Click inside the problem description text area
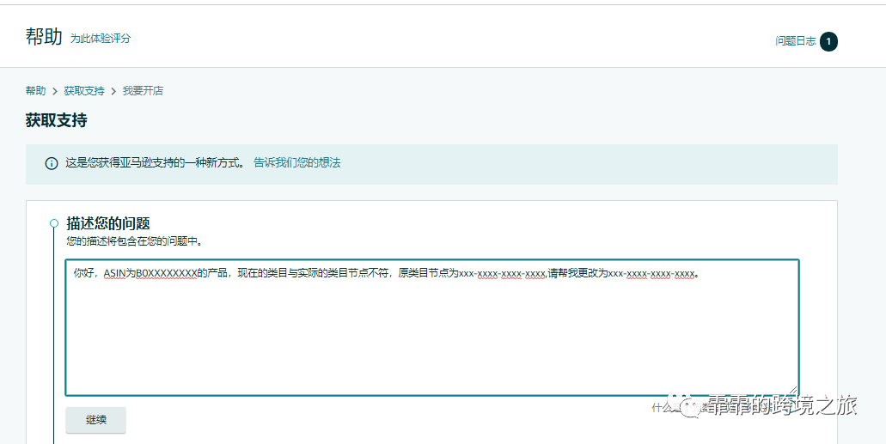Screen dimensions: 886x444 click(x=432, y=328)
